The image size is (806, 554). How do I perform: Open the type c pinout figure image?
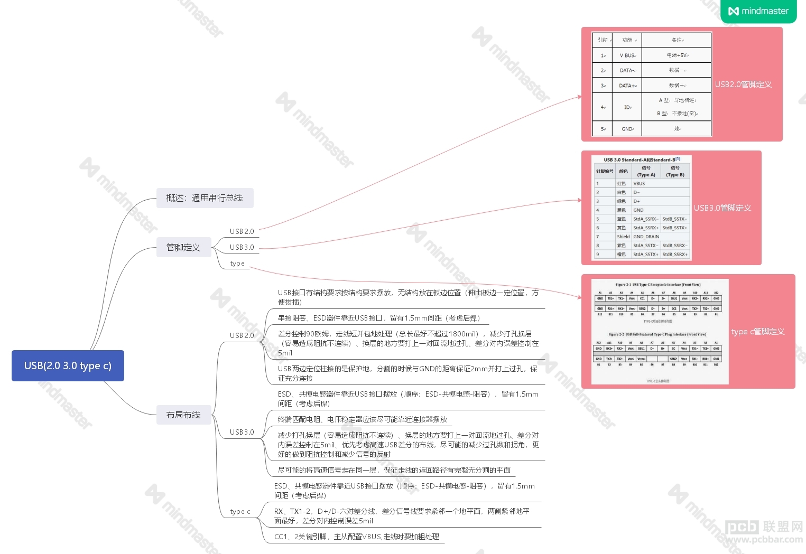[x=660, y=332]
